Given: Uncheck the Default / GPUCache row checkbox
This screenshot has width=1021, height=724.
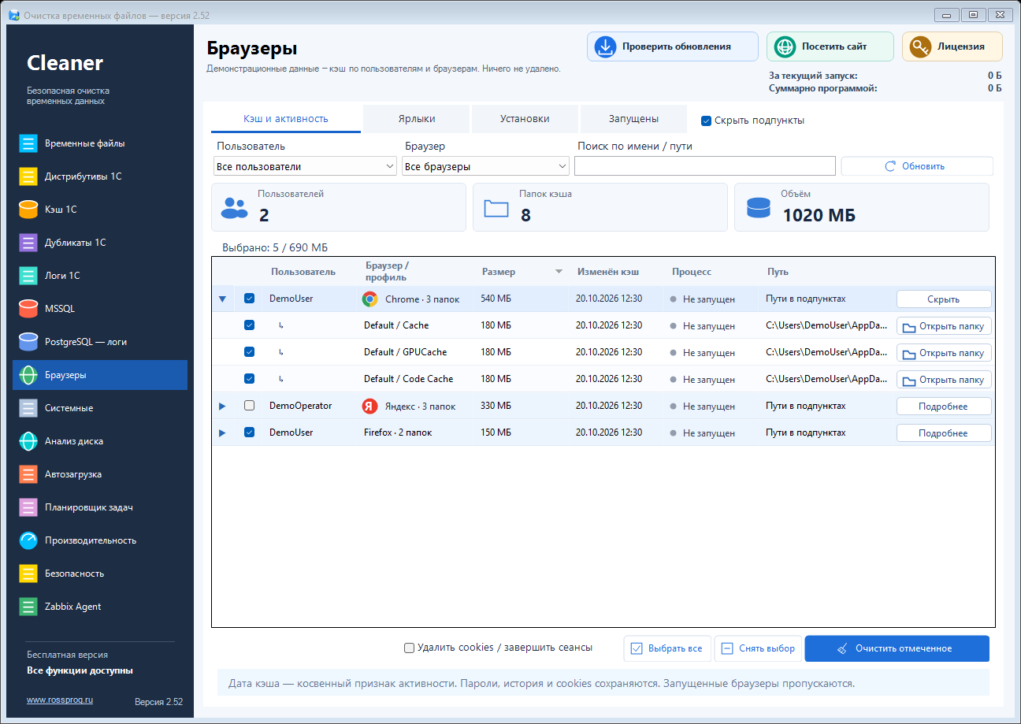Looking at the screenshot, I should [x=249, y=352].
